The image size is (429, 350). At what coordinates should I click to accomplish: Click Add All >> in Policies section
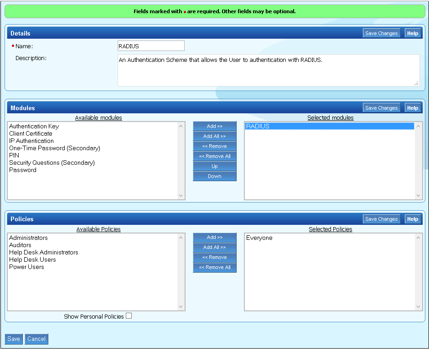(214, 247)
